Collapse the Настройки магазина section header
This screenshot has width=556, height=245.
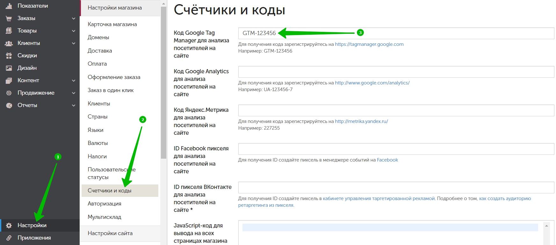click(x=120, y=8)
